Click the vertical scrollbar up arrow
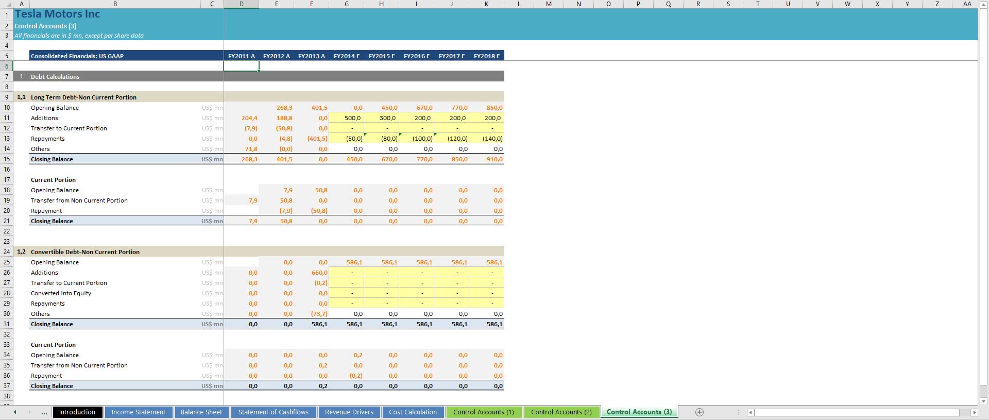 (983, 5)
